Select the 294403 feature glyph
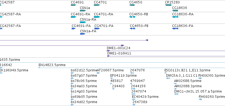 pos(113,89)
